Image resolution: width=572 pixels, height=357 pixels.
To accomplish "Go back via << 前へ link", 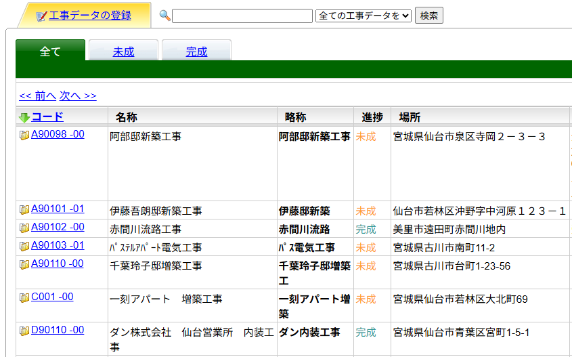I will [37, 96].
